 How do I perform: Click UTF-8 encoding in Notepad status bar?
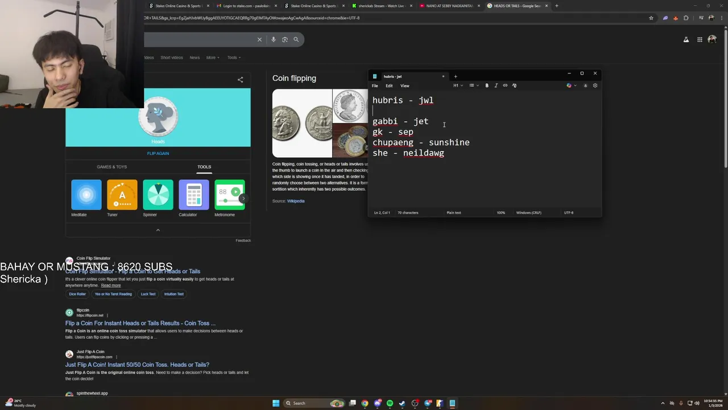[x=569, y=212]
